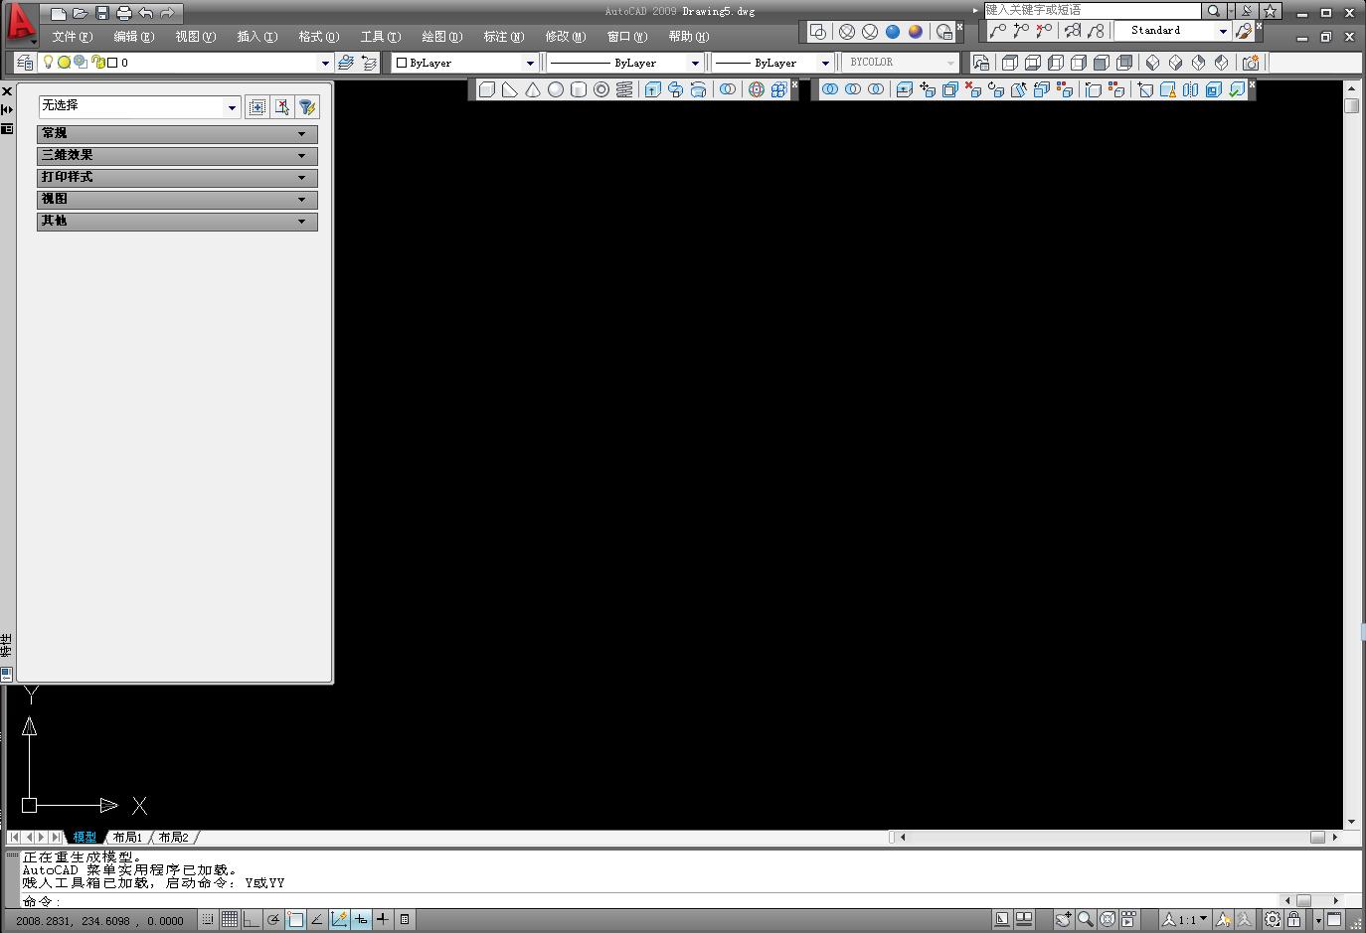Open Layer Properties Manager icon
Image resolution: width=1366 pixels, height=933 pixels.
(x=25, y=63)
